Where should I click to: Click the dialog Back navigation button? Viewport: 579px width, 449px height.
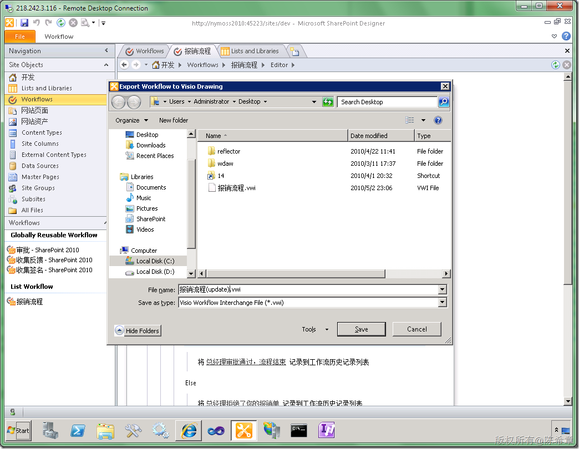click(119, 102)
